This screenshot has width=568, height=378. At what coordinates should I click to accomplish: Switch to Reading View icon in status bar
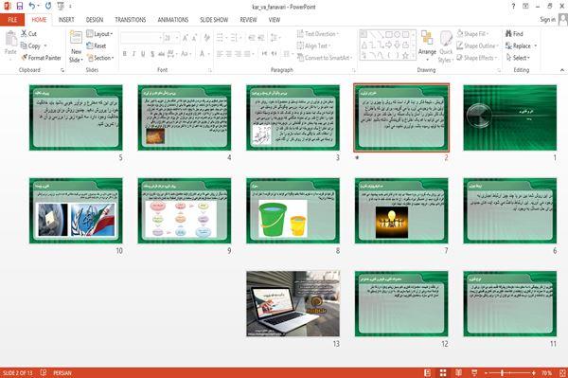458,373
